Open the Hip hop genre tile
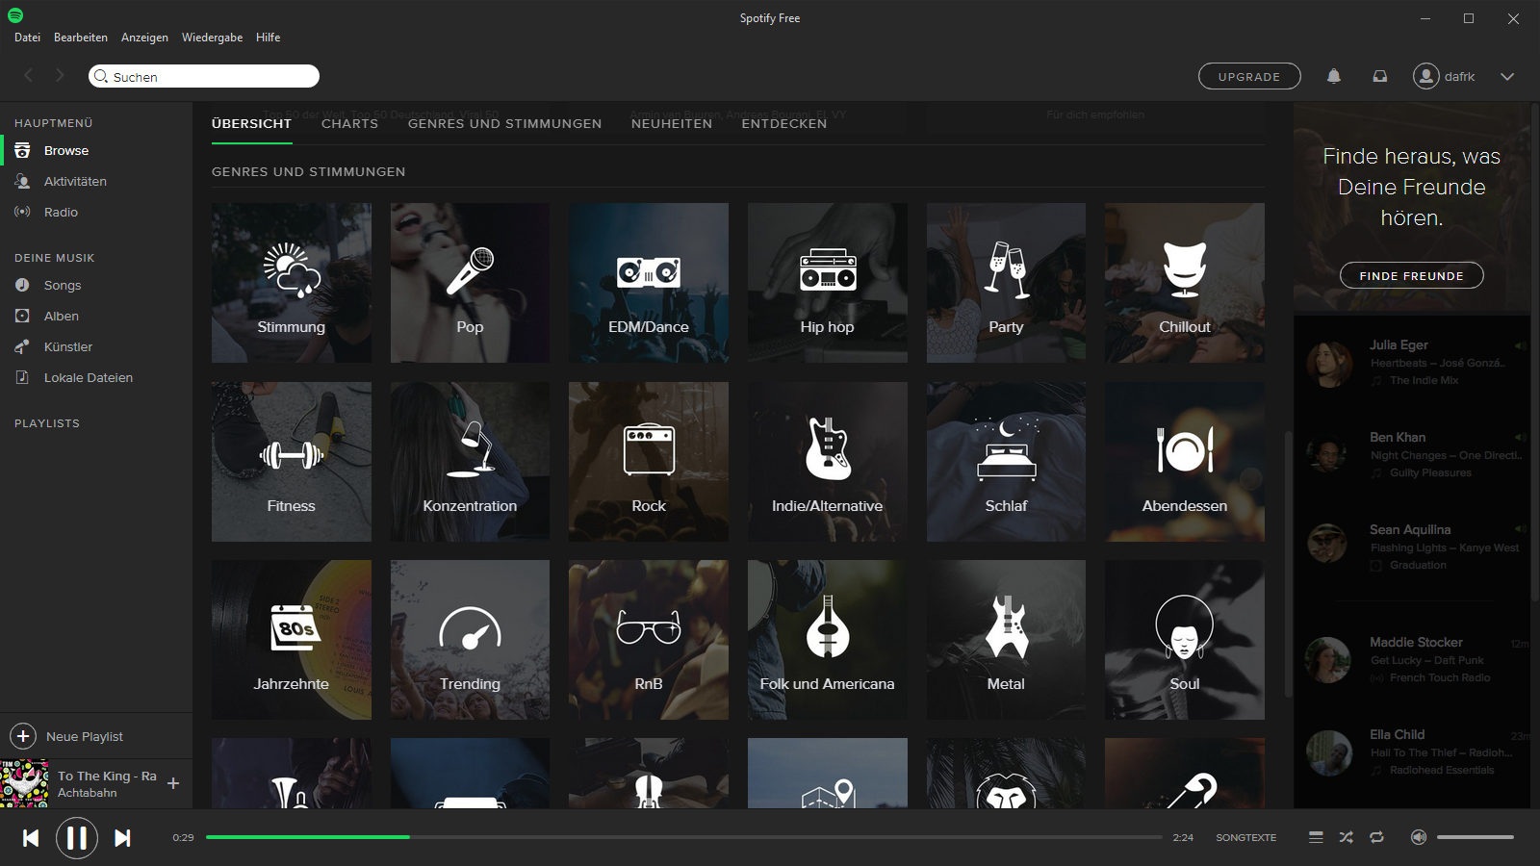This screenshot has height=866, width=1540. tap(828, 283)
